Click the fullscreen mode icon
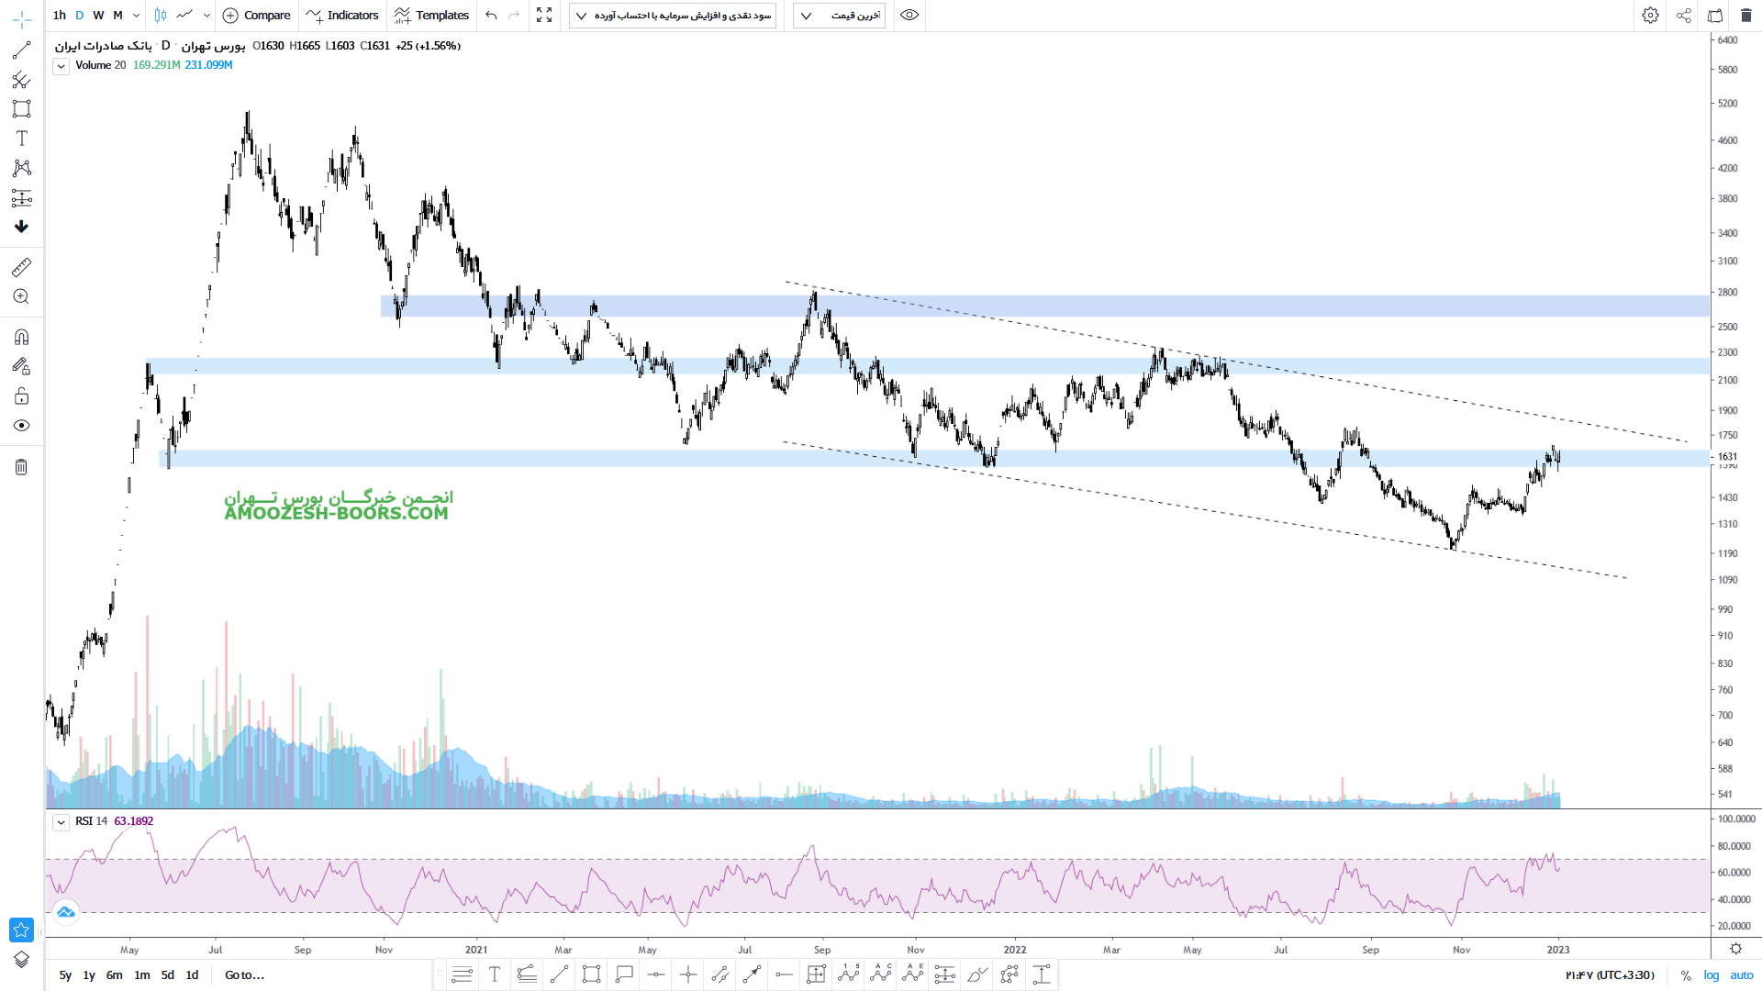Screen dimensions: 1762x991 pyautogui.click(x=544, y=16)
